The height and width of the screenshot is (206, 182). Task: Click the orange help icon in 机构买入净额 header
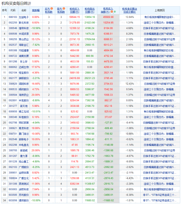[x=112, y=12]
